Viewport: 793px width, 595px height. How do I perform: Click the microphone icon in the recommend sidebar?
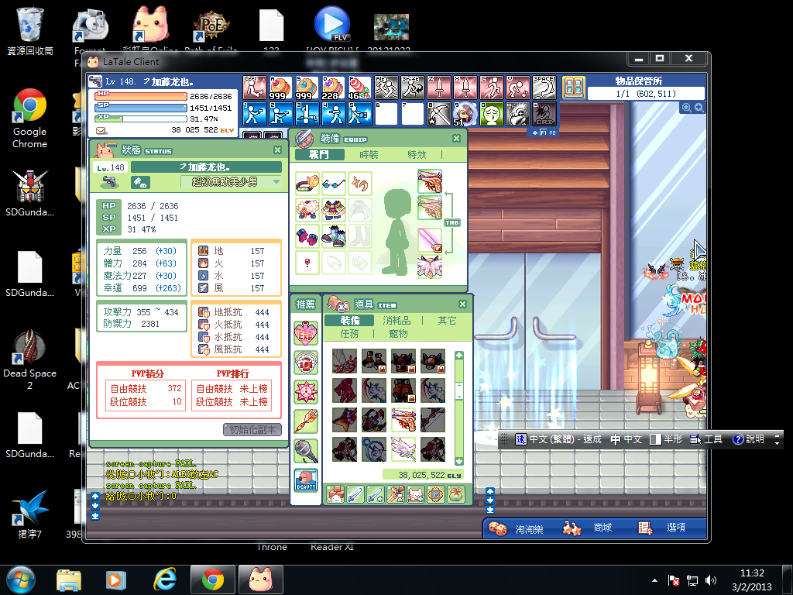(x=306, y=451)
